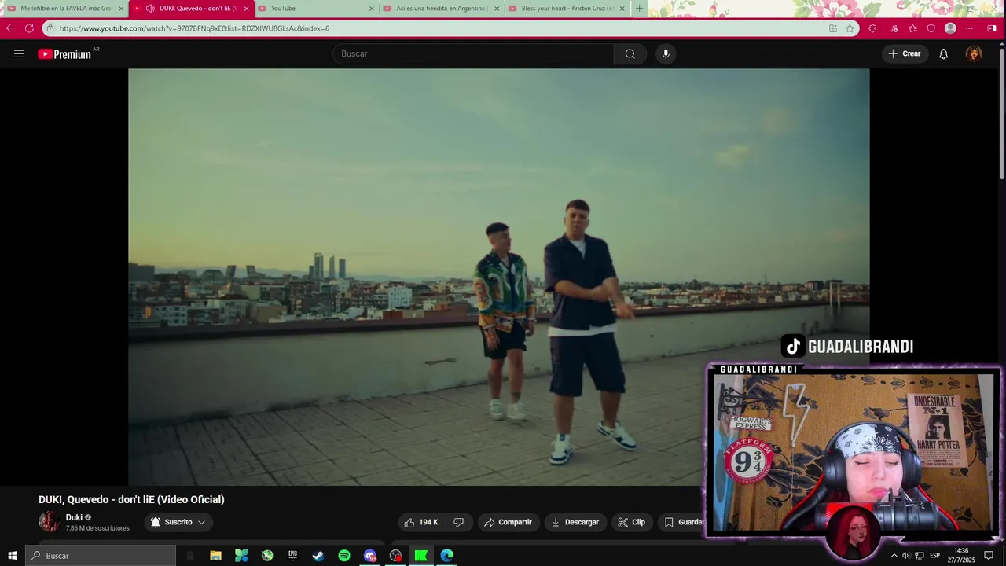Click the video title 'DUKI, Quevedo - don't liE'
Screen dimensions: 1006x566
click(x=131, y=499)
